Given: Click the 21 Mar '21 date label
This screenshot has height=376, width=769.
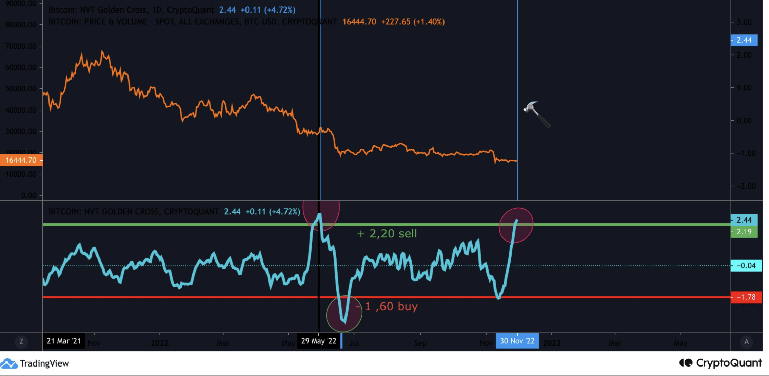Looking at the screenshot, I should [x=64, y=341].
